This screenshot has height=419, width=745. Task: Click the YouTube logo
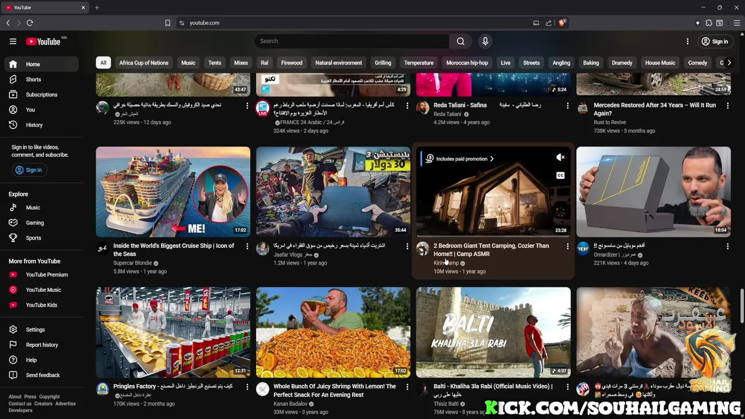(43, 41)
